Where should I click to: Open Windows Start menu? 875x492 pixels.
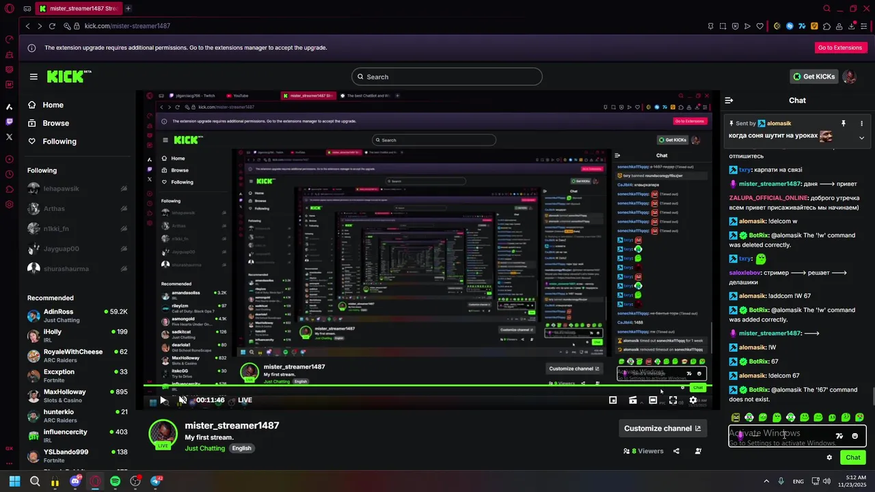point(14,481)
